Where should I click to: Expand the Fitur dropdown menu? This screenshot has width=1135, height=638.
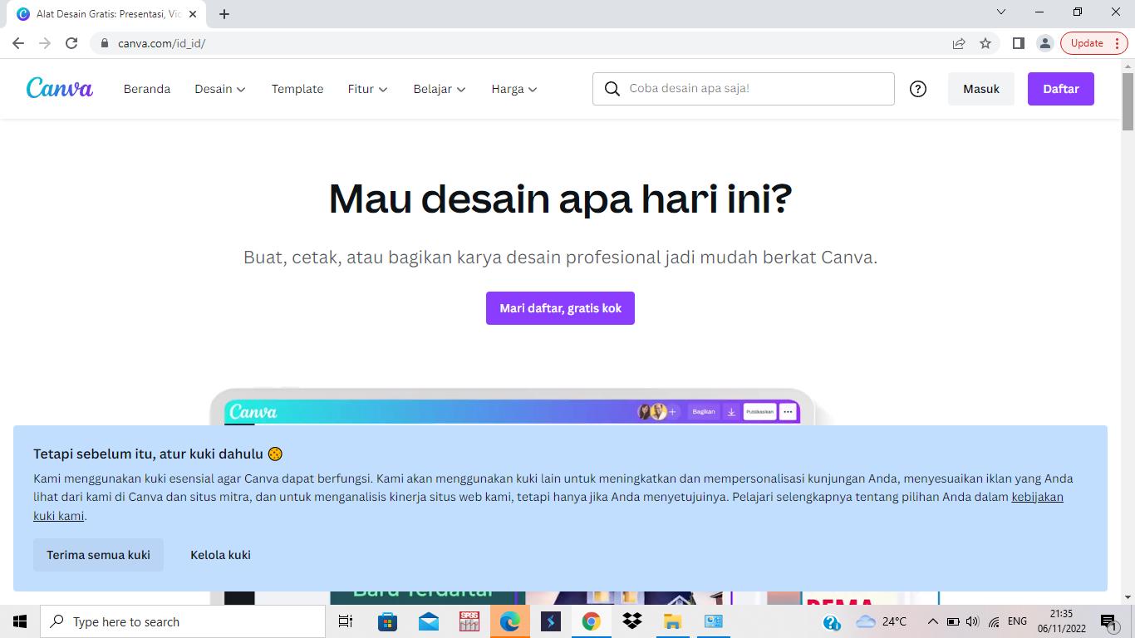367,89
